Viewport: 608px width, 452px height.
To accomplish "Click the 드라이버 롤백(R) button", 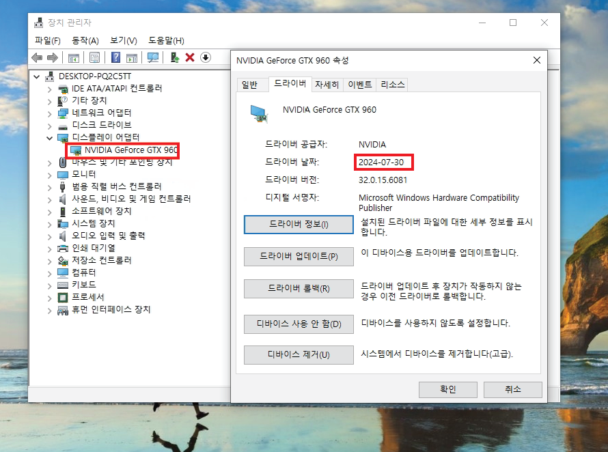I will pyautogui.click(x=299, y=288).
